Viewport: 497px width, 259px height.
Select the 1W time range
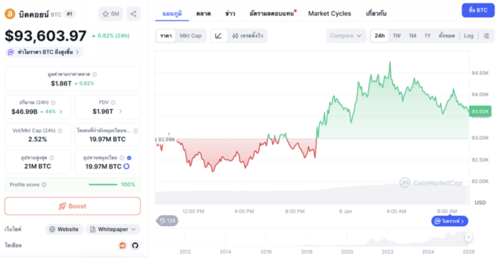397,35
